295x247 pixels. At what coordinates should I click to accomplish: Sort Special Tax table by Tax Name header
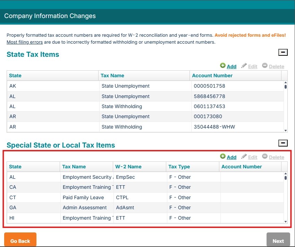tap(86, 167)
